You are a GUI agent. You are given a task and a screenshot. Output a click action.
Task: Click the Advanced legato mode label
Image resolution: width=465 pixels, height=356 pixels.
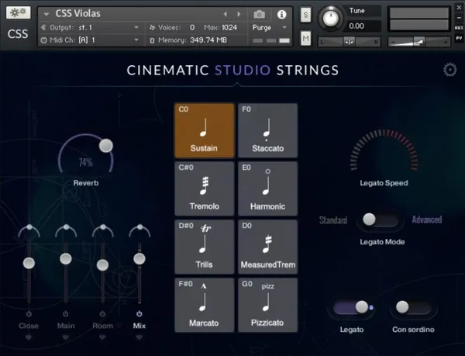427,219
